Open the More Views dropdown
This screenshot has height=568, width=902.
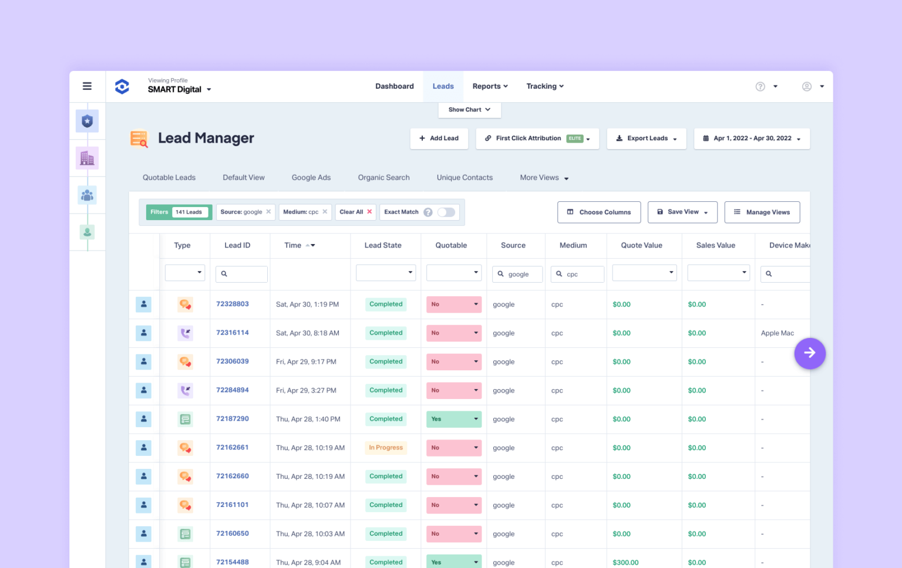pos(543,177)
